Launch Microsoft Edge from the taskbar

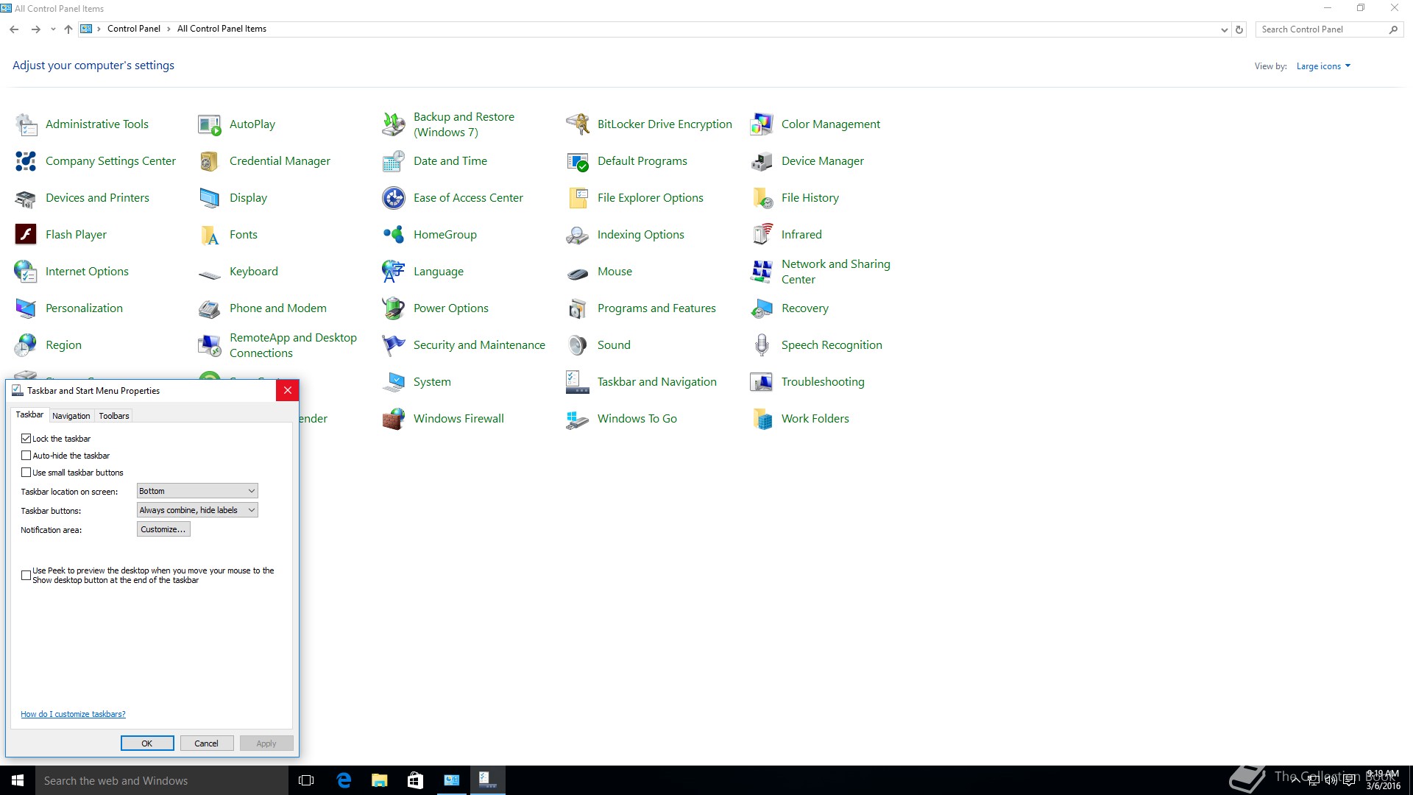pos(343,780)
